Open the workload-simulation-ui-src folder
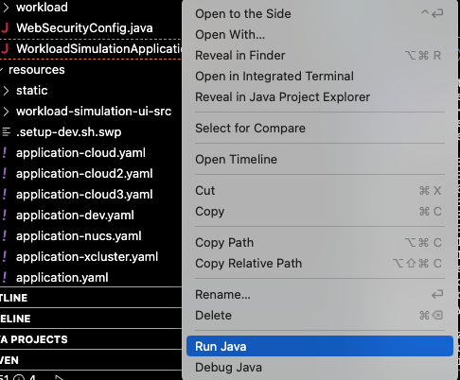Image resolution: width=460 pixels, height=380 pixels. pos(94,112)
